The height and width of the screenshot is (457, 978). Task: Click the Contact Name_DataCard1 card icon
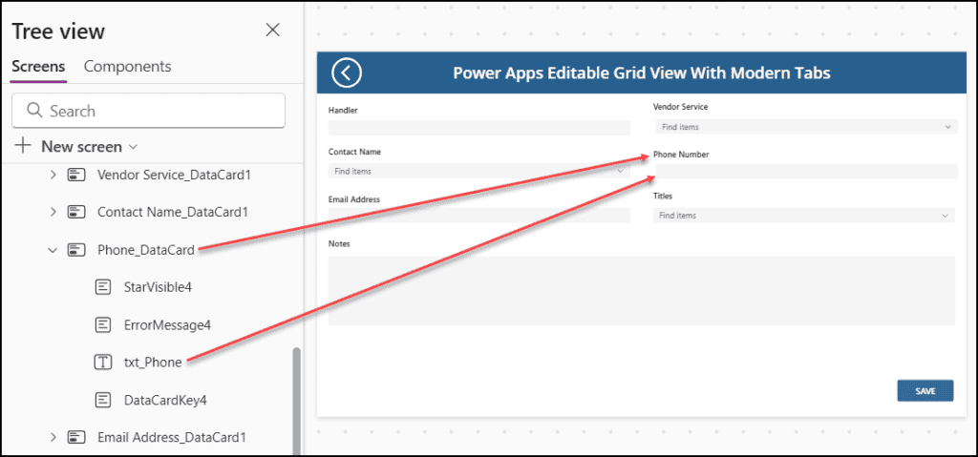(76, 213)
